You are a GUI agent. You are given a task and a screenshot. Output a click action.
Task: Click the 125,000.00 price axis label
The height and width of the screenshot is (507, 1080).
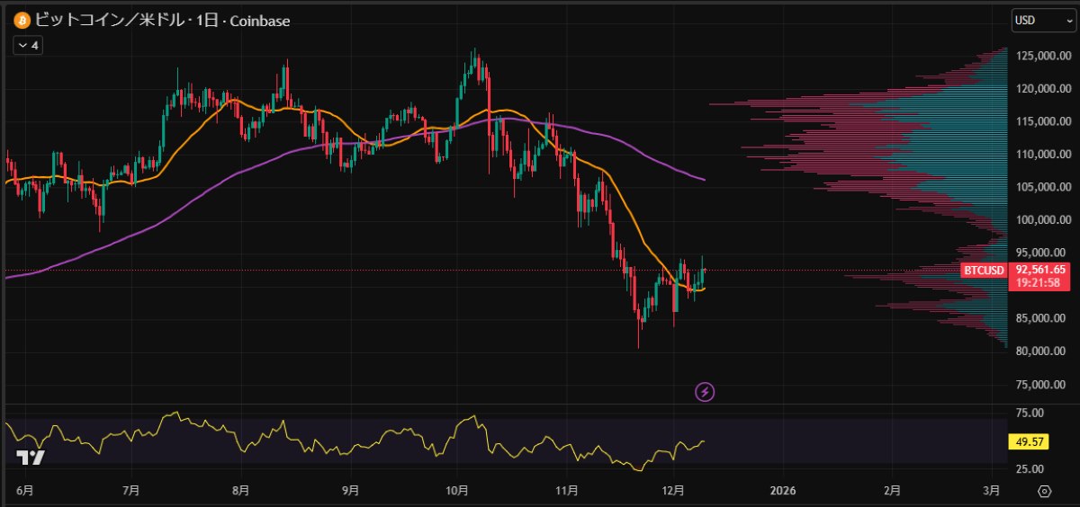pos(1044,56)
